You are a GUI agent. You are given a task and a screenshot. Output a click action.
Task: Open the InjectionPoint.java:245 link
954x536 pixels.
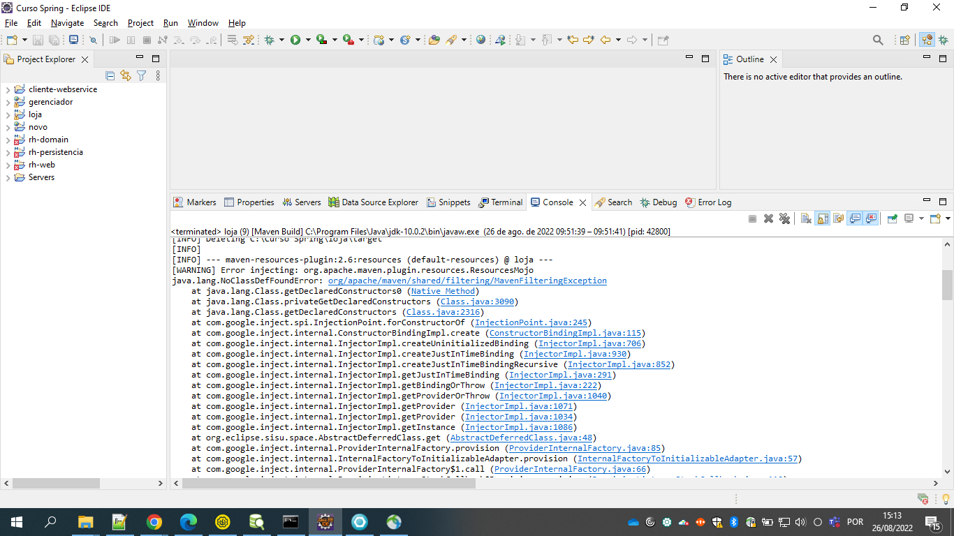[531, 322]
